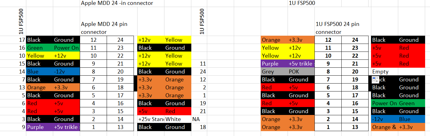Select the red '+5v' cell beside Apple pin 15
430x136 pixels.
(151, 111)
